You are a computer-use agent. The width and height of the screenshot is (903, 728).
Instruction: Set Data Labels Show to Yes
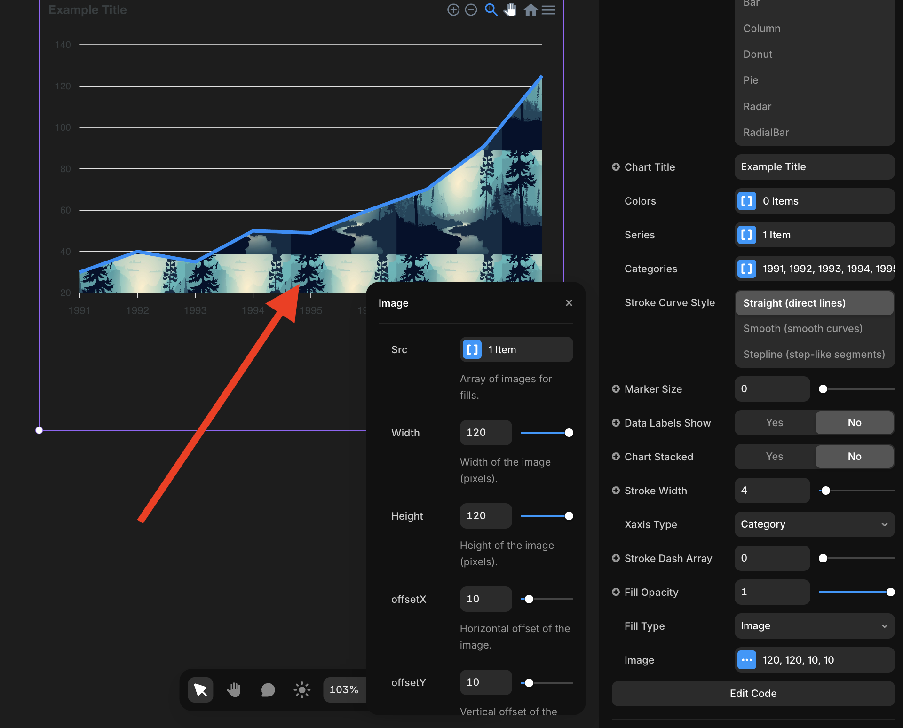(x=774, y=423)
